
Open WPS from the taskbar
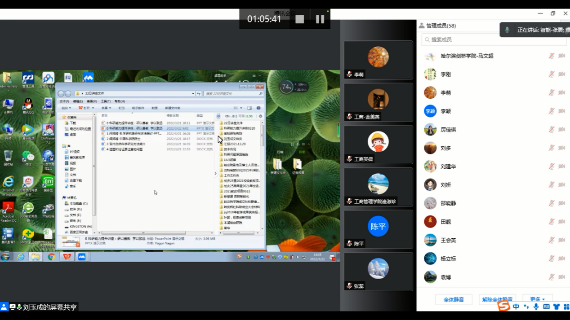(x=67, y=257)
